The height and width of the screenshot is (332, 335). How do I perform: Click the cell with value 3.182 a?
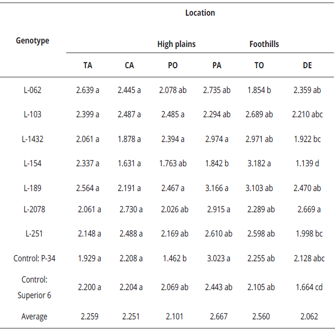click(x=259, y=164)
